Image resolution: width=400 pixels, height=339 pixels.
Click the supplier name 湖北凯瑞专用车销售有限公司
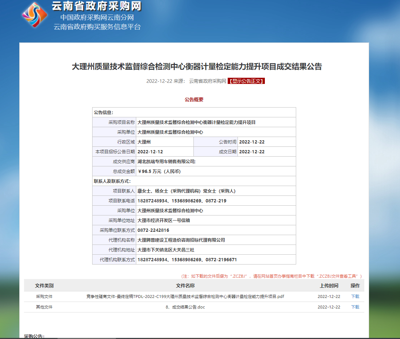[x=166, y=162]
